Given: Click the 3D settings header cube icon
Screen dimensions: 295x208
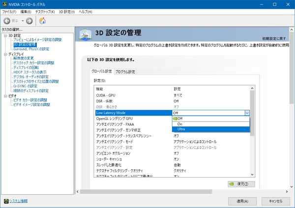Looking at the screenshot, I should pyautogui.click(x=86, y=34).
